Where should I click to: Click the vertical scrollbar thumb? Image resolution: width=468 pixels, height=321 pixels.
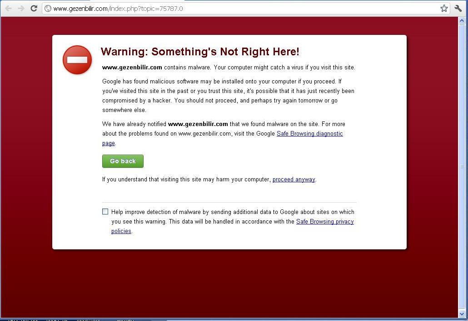pos(463,166)
